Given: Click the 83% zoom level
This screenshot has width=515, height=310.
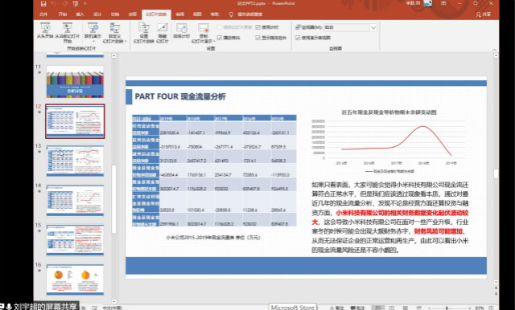Looking at the screenshot, I should 480,308.
